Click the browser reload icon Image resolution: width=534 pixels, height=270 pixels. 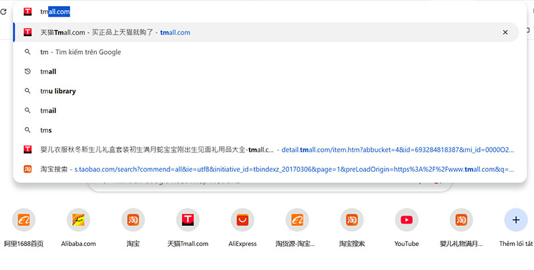3,12
